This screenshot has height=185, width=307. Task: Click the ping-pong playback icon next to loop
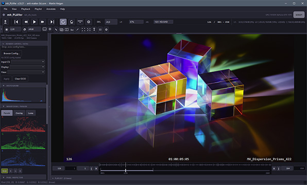click(x=72, y=22)
